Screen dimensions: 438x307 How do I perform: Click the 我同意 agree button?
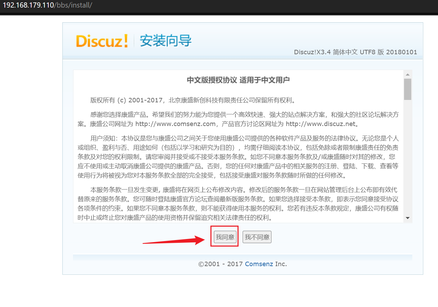pyautogui.click(x=225, y=237)
